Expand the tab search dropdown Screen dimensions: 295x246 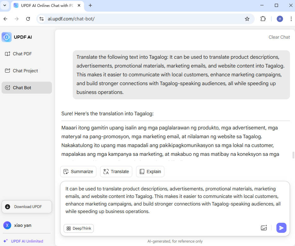[x=5, y=5]
